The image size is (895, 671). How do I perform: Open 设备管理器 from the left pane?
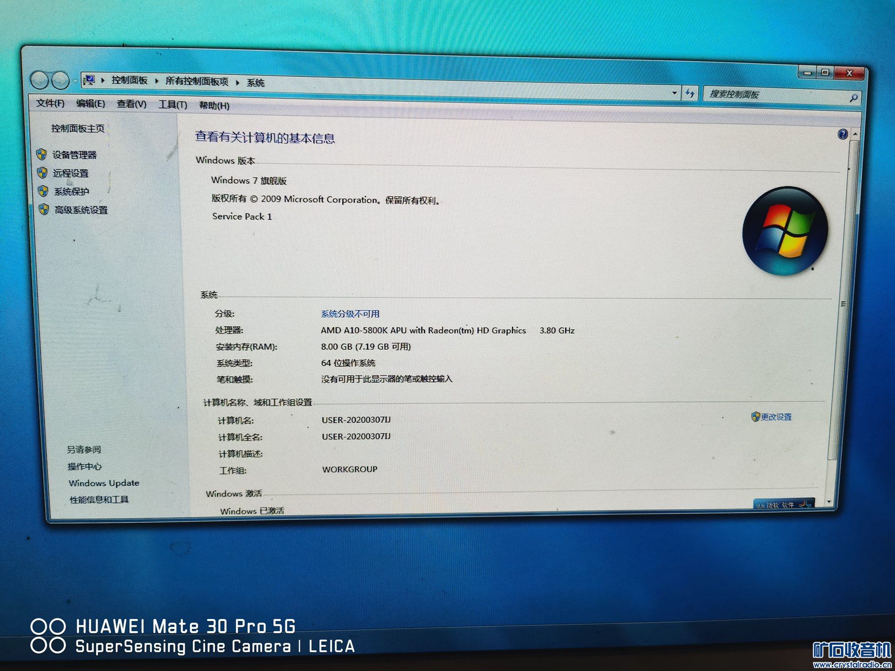tap(75, 155)
